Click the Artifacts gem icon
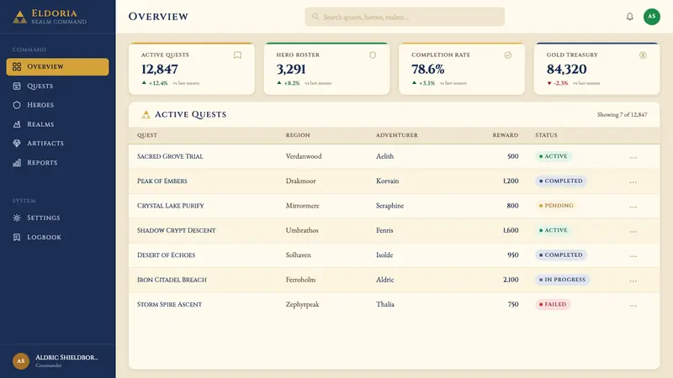 click(x=17, y=143)
